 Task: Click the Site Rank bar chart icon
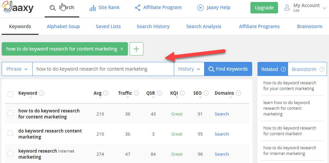click(93, 8)
